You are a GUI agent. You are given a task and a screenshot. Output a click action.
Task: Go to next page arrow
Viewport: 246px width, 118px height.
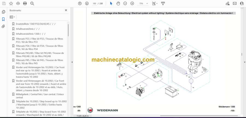87,4
